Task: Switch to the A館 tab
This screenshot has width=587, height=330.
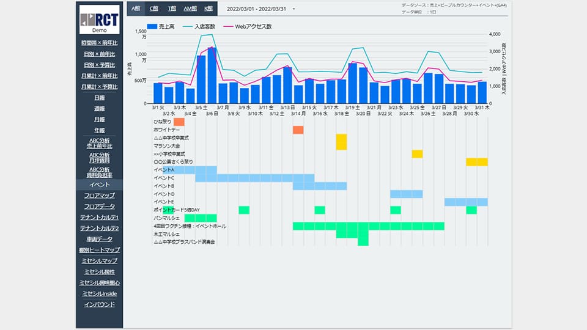Action: pos(136,9)
